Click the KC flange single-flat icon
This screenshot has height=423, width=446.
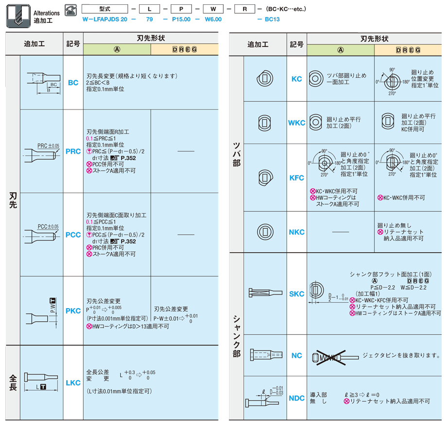[265, 78]
